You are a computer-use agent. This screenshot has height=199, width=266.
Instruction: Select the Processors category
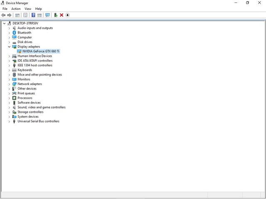pyautogui.click(x=25, y=98)
